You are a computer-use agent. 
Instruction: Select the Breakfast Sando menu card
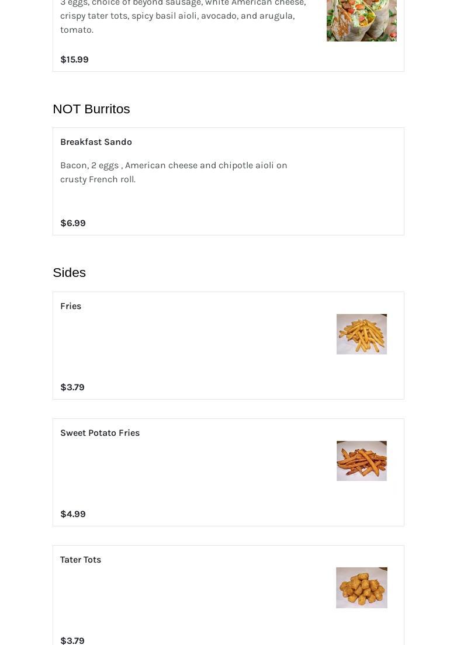(228, 181)
